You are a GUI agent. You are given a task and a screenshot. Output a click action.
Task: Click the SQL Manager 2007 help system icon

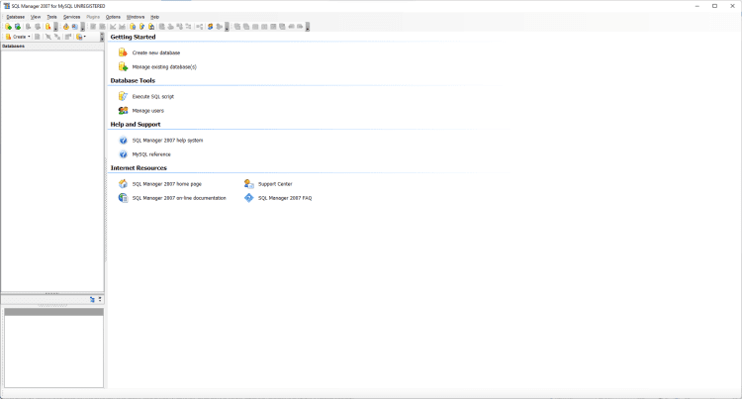pos(123,141)
